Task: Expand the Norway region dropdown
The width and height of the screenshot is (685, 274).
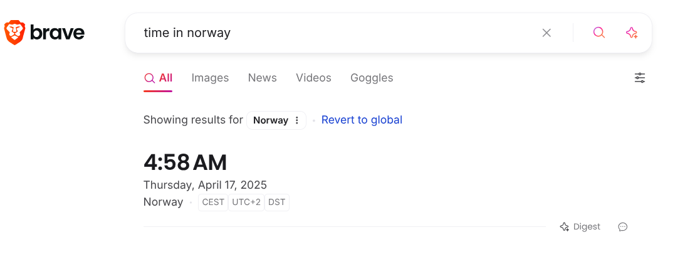Action: 276,120
